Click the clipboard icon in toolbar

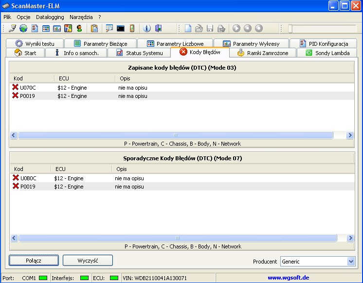click(94, 28)
